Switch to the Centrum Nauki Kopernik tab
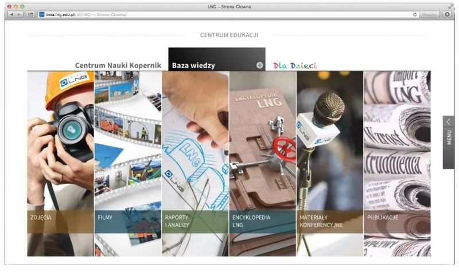The image size is (459, 272). pyautogui.click(x=119, y=65)
